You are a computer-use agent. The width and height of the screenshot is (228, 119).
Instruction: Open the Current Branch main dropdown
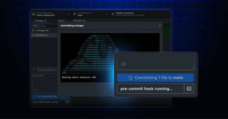(91, 14)
